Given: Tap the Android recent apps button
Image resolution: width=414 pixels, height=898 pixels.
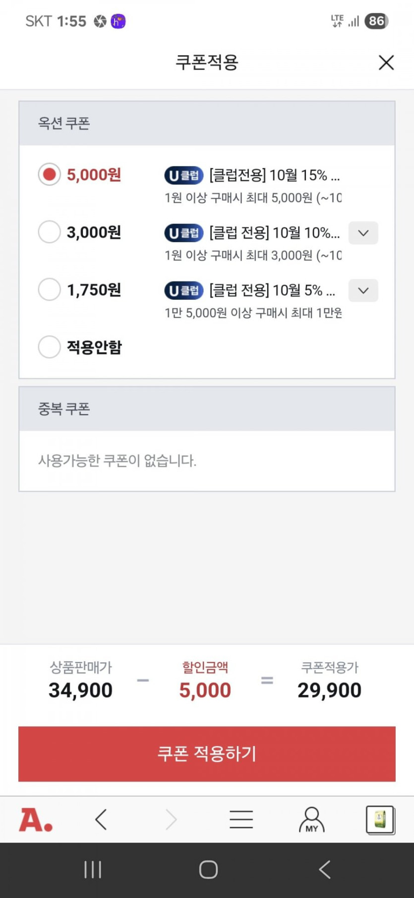Looking at the screenshot, I should pyautogui.click(x=93, y=869).
